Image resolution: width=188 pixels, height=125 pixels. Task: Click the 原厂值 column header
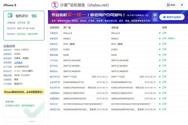67,28
